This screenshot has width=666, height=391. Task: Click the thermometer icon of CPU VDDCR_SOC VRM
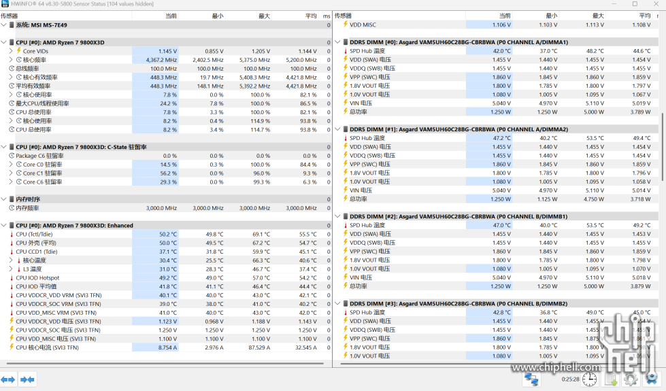pyautogui.click(x=12, y=304)
